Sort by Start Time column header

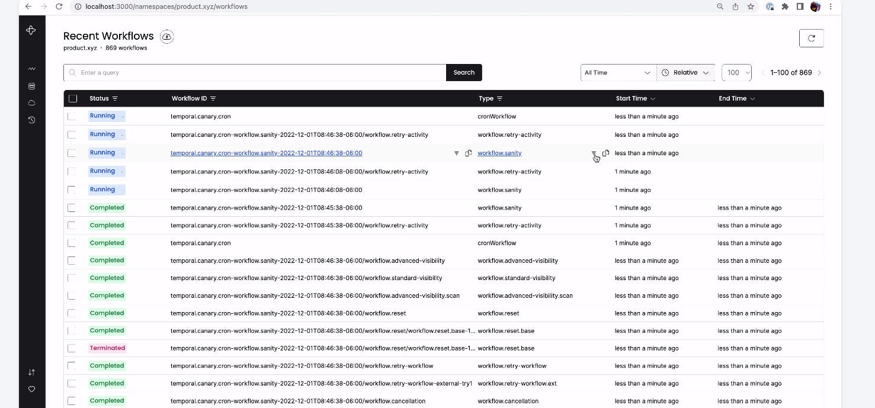click(635, 98)
